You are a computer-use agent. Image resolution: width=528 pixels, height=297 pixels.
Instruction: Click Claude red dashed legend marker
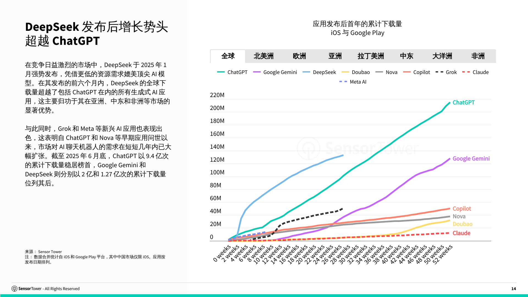tap(466, 72)
